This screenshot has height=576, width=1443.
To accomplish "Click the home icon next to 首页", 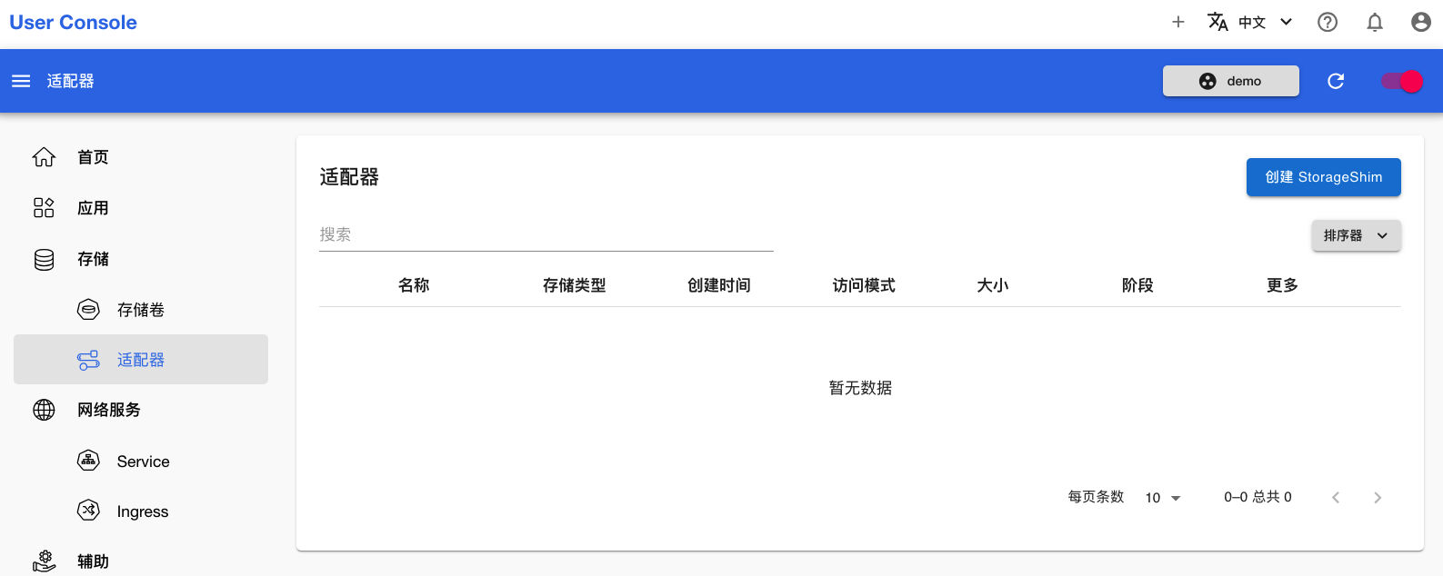I will pyautogui.click(x=44, y=157).
